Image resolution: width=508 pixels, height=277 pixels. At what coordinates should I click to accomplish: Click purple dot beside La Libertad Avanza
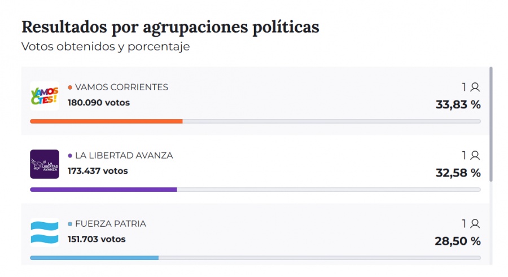click(70, 156)
